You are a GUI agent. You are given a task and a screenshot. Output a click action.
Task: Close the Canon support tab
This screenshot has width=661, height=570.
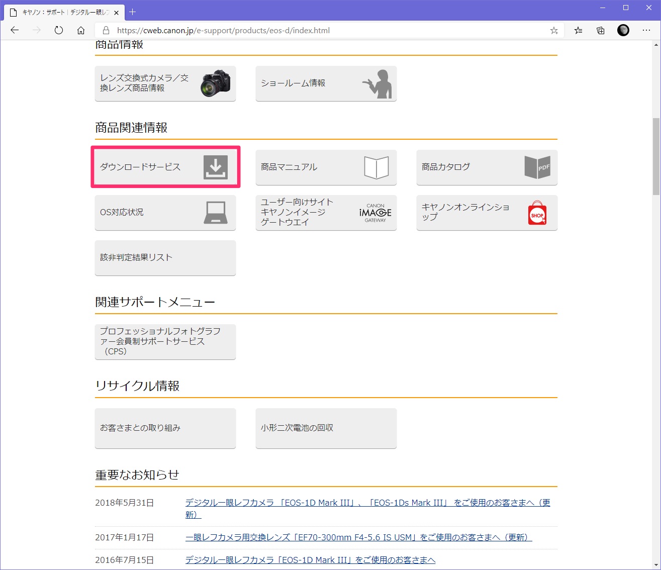(117, 12)
